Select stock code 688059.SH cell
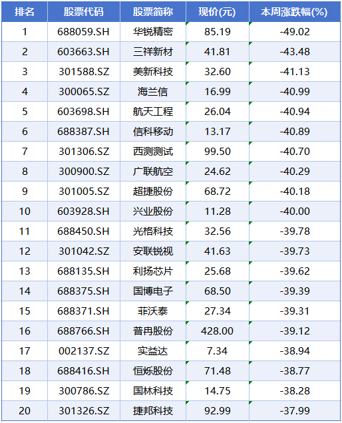The width and height of the screenshot is (342, 423). [84, 32]
